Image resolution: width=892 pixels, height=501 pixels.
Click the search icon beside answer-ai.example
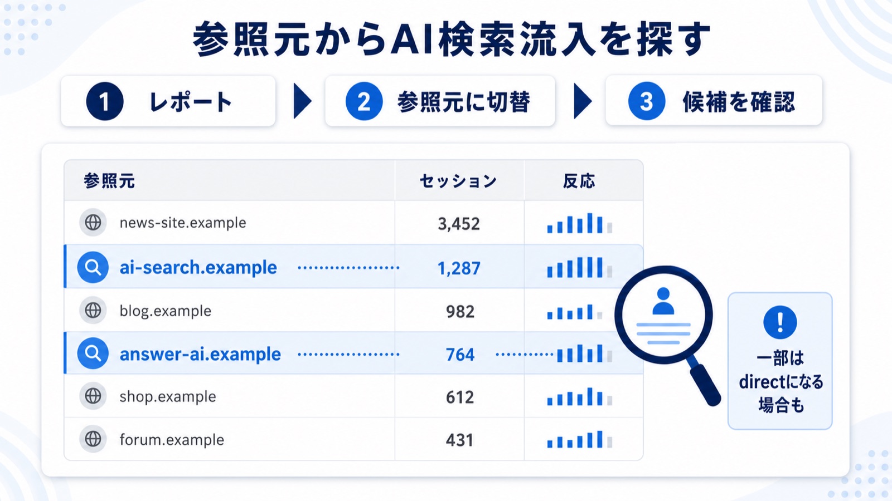point(93,353)
